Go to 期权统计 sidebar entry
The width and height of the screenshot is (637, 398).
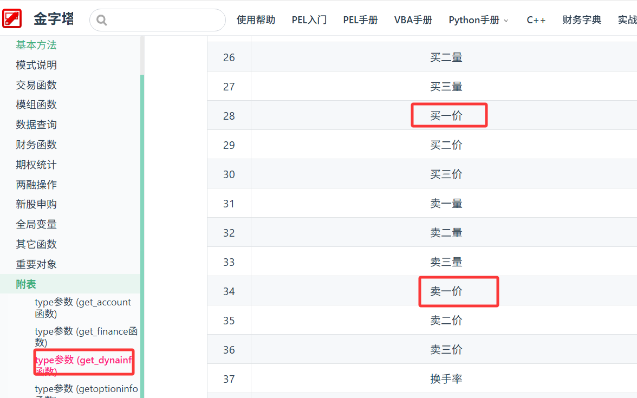(x=36, y=165)
